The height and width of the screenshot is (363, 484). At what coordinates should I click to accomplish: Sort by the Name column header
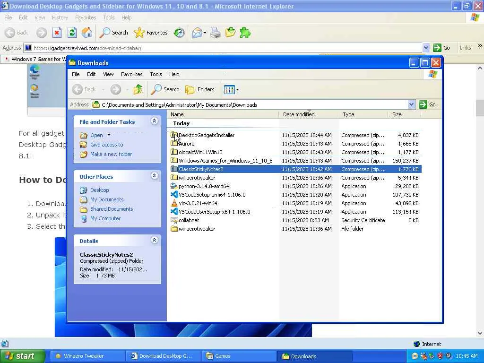point(223,114)
